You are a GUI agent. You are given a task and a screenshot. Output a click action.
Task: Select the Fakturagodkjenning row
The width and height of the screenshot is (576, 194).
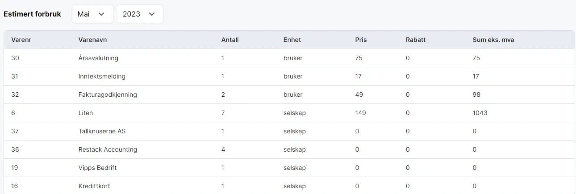(107, 95)
